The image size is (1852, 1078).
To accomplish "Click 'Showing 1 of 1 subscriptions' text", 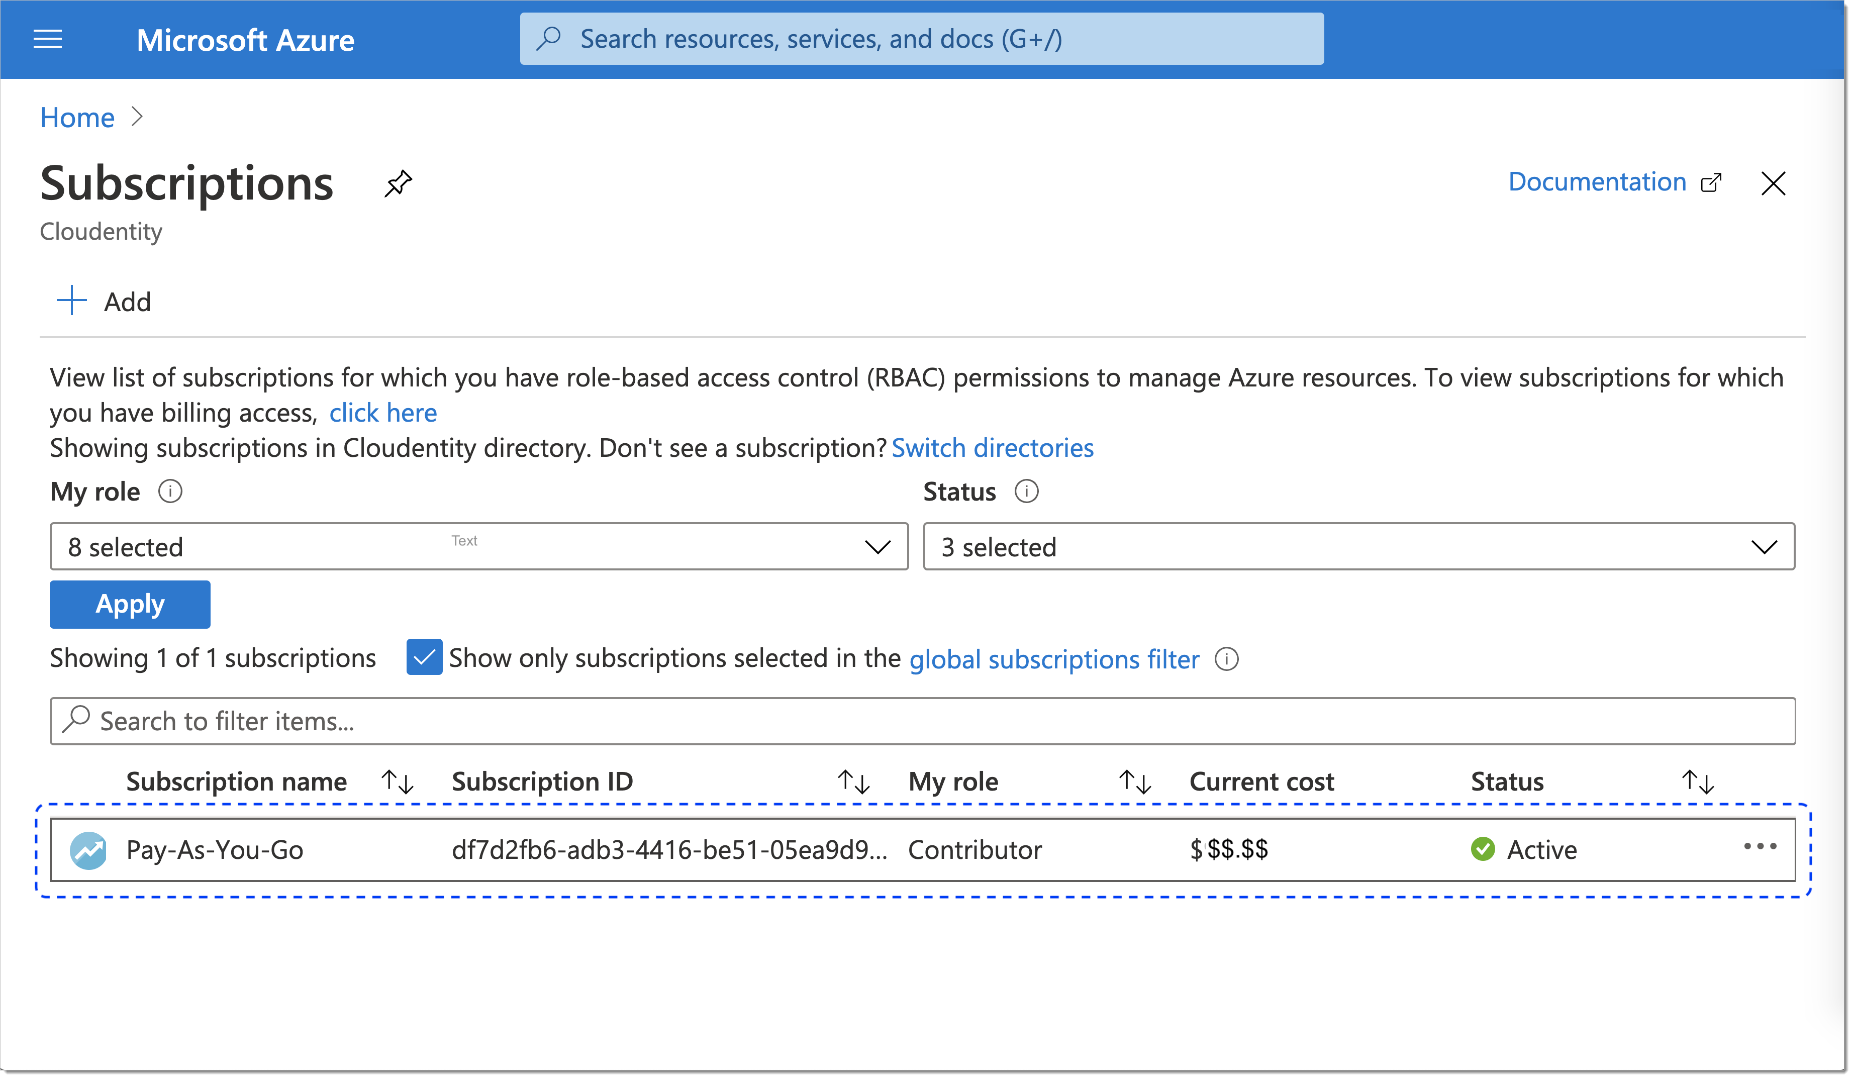I will point(213,658).
